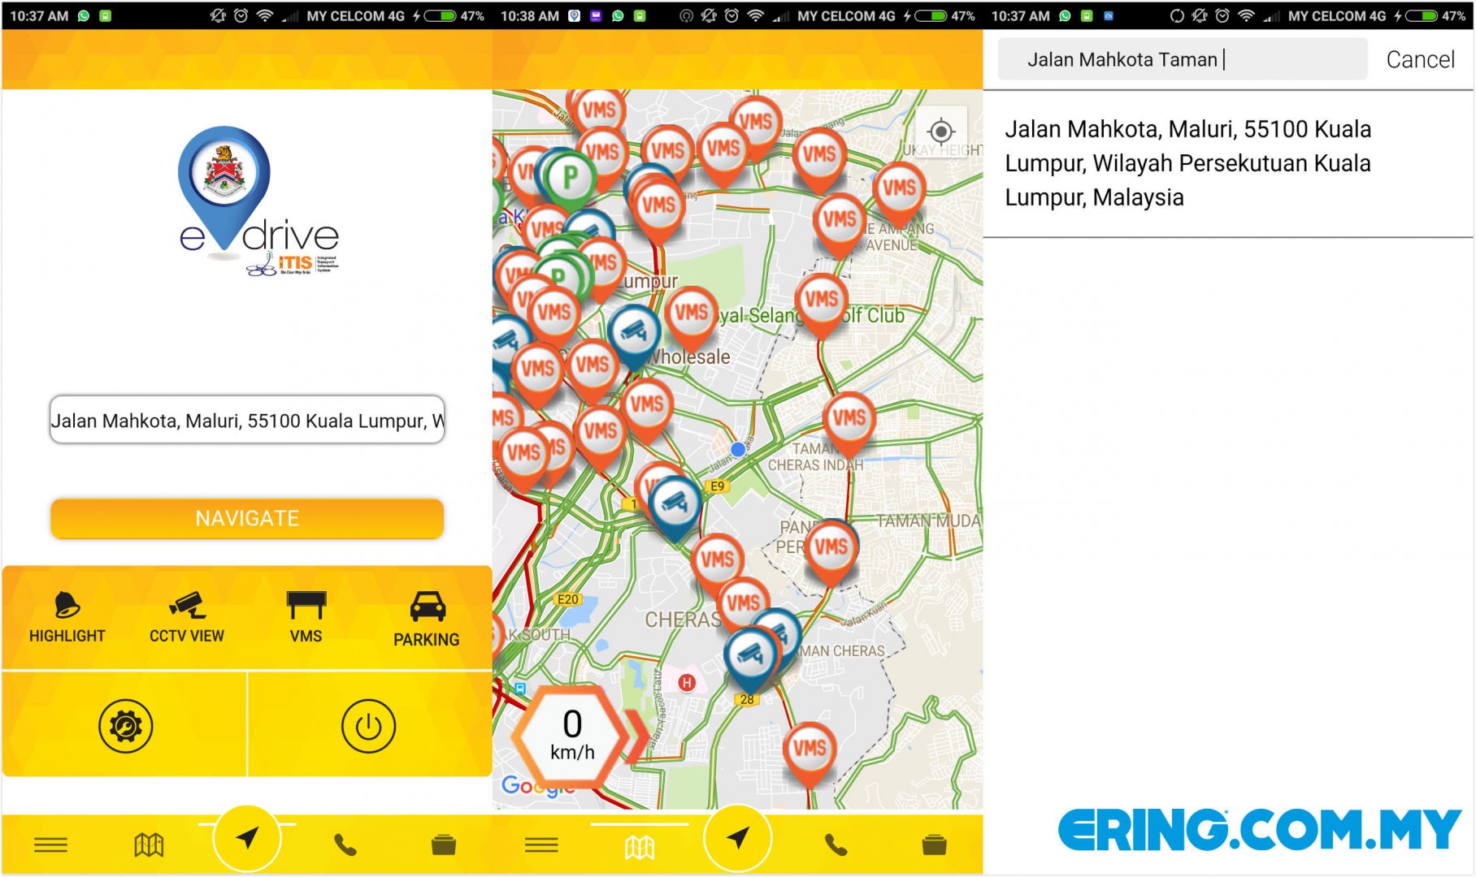This screenshot has height=877, width=1476.
Task: Choose the Jalan Mahkota, Maluri suggestion
Action: [x=1227, y=163]
